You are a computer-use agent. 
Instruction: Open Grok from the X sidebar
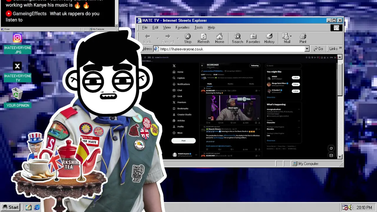(178, 96)
